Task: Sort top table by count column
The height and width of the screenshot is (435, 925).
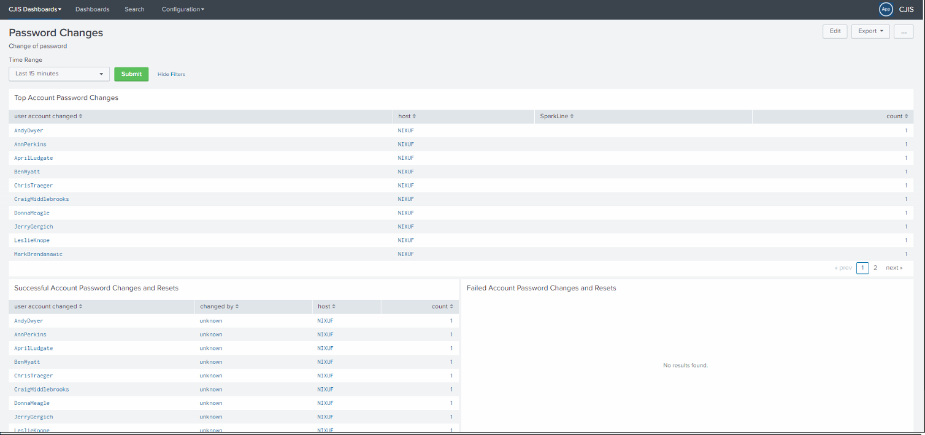Action: (x=897, y=116)
